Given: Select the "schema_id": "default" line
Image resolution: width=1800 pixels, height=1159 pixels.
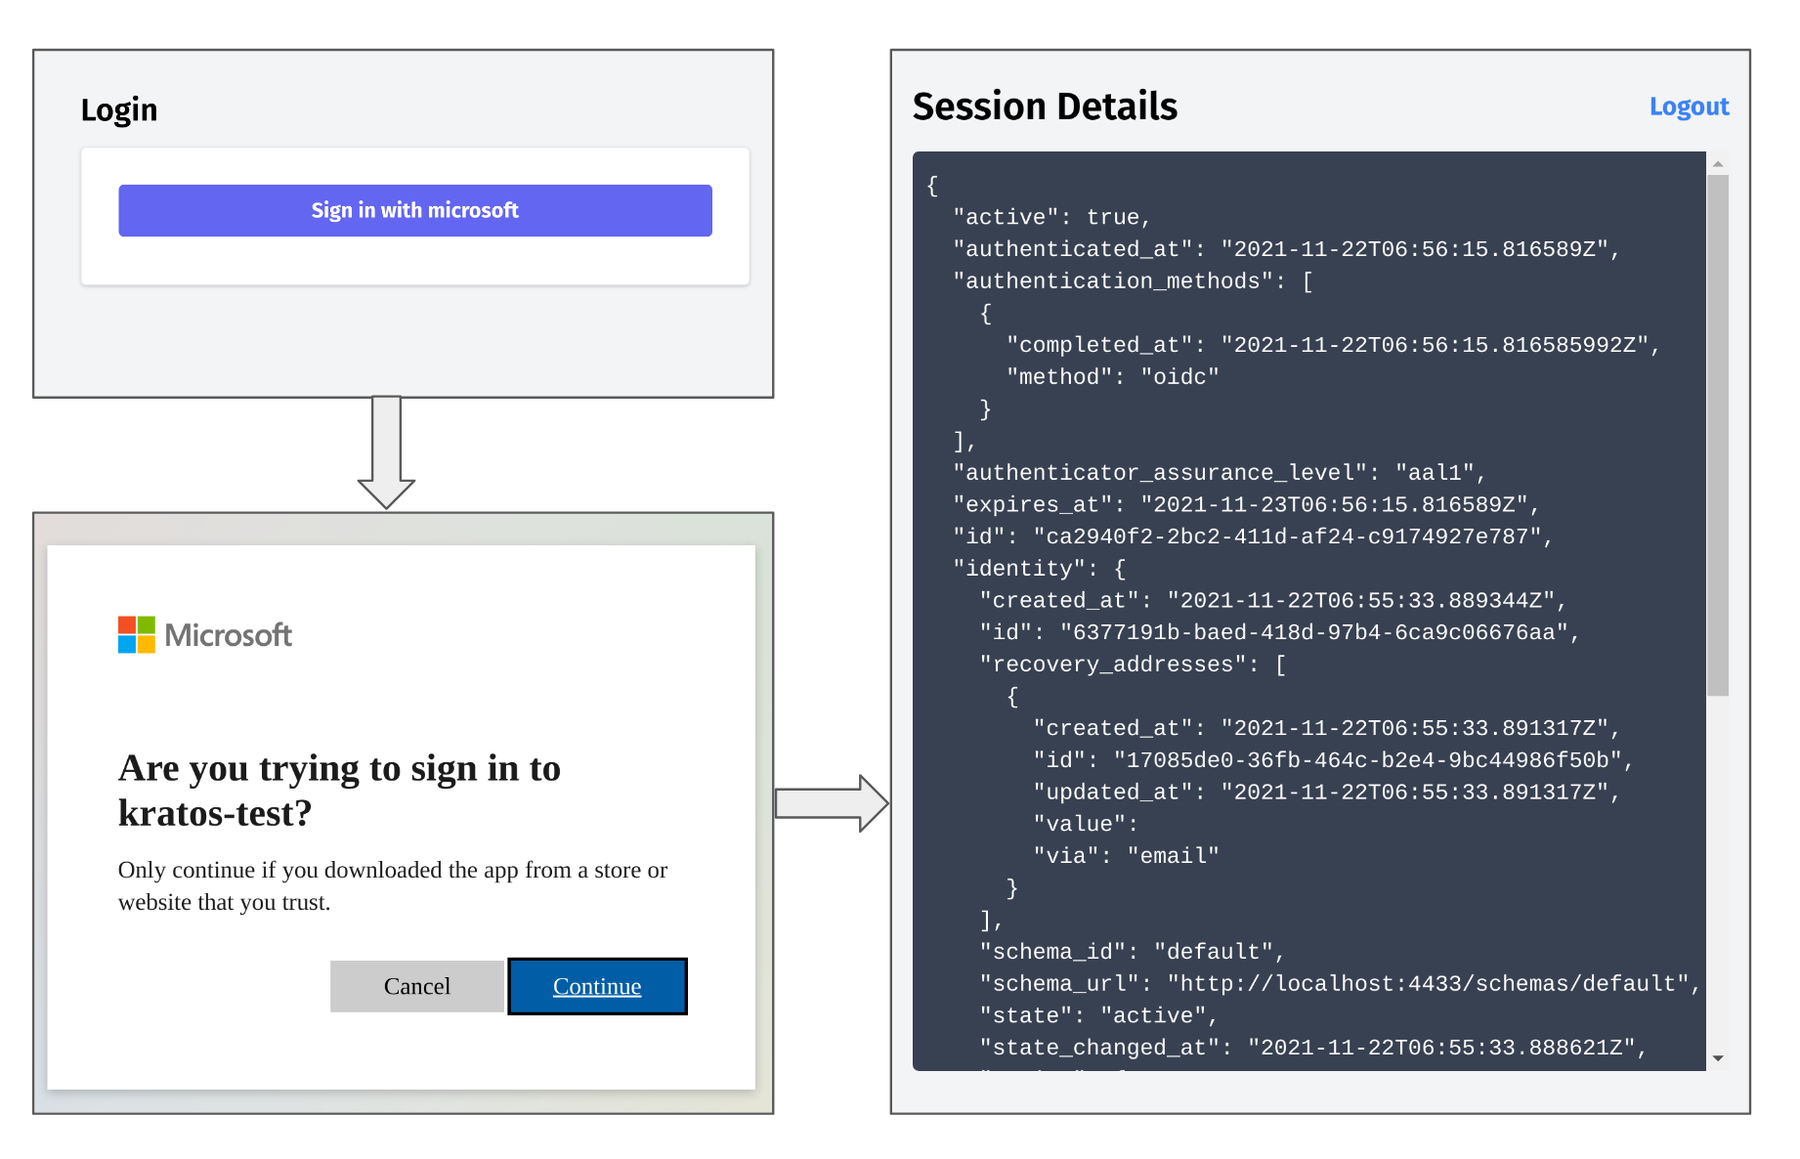Looking at the screenshot, I should click(x=1133, y=952).
